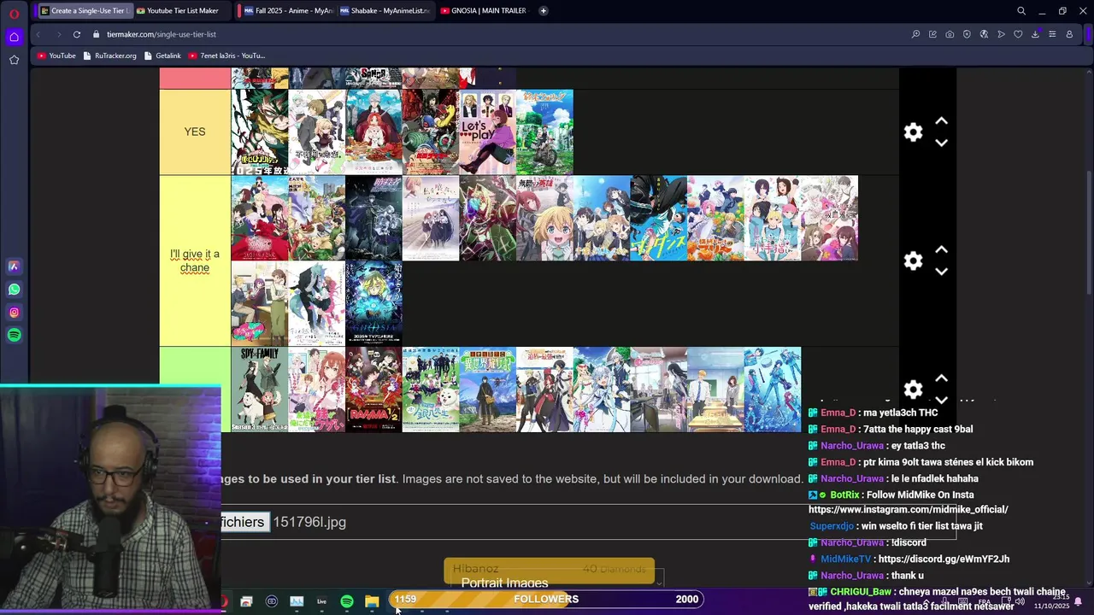
Task: Move the green bottom tier up
Action: click(x=941, y=378)
